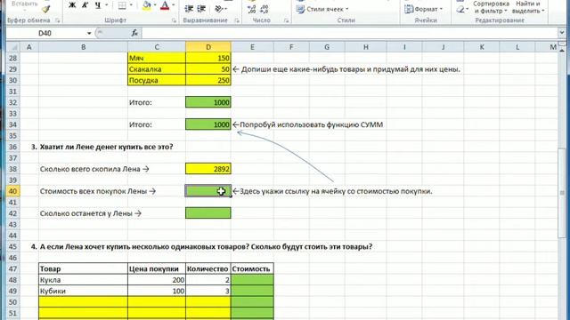The width and height of the screenshot is (570, 320).
Task: Apply underline with the Ч button
Action: 98,5
